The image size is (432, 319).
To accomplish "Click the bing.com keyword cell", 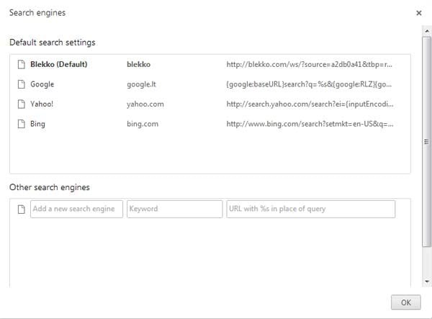I will 143,124.
